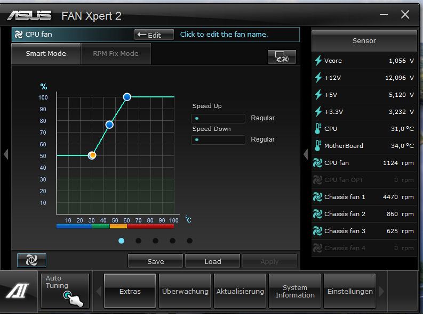
Task: Select the orange curve point at 50%
Action: coord(92,155)
